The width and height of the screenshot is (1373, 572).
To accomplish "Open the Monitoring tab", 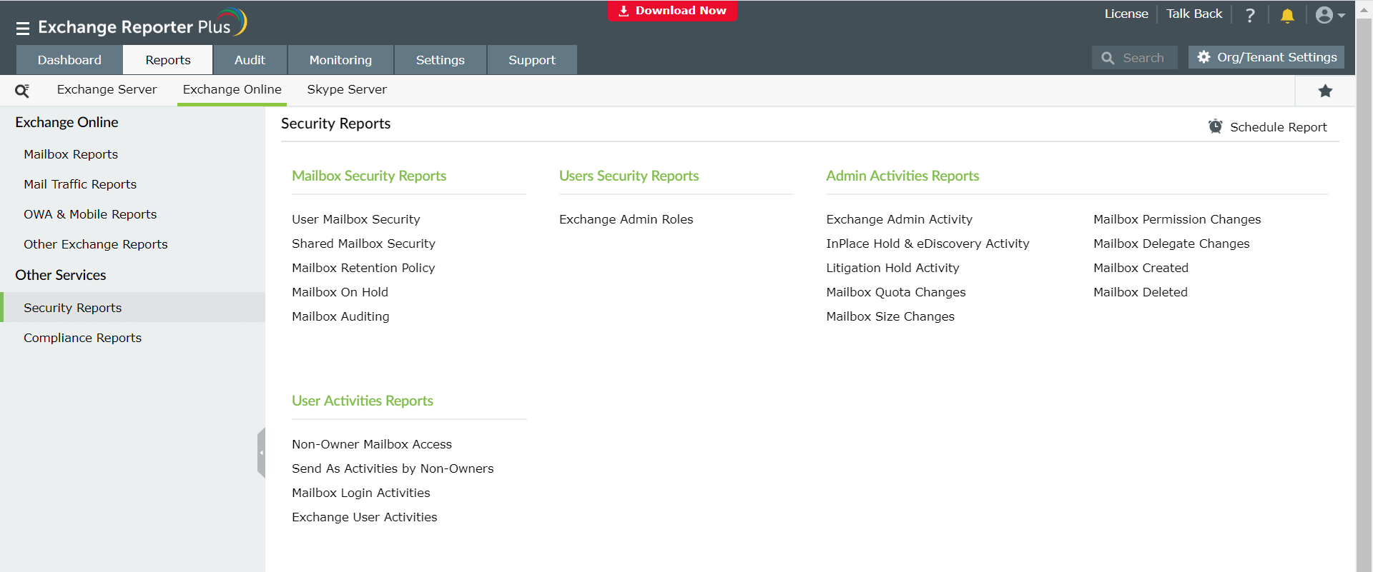I will point(340,60).
